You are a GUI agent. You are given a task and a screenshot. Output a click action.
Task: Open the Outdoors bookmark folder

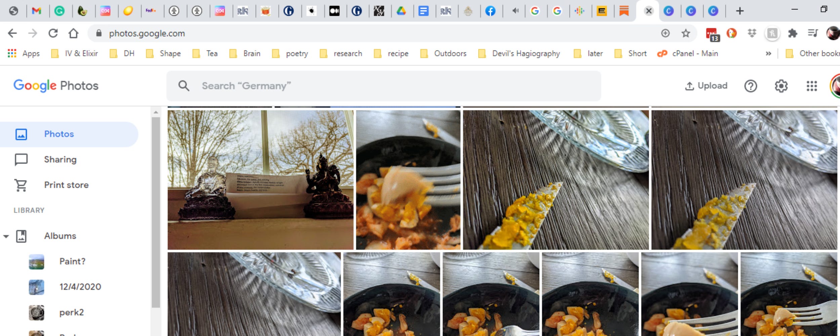click(x=444, y=53)
